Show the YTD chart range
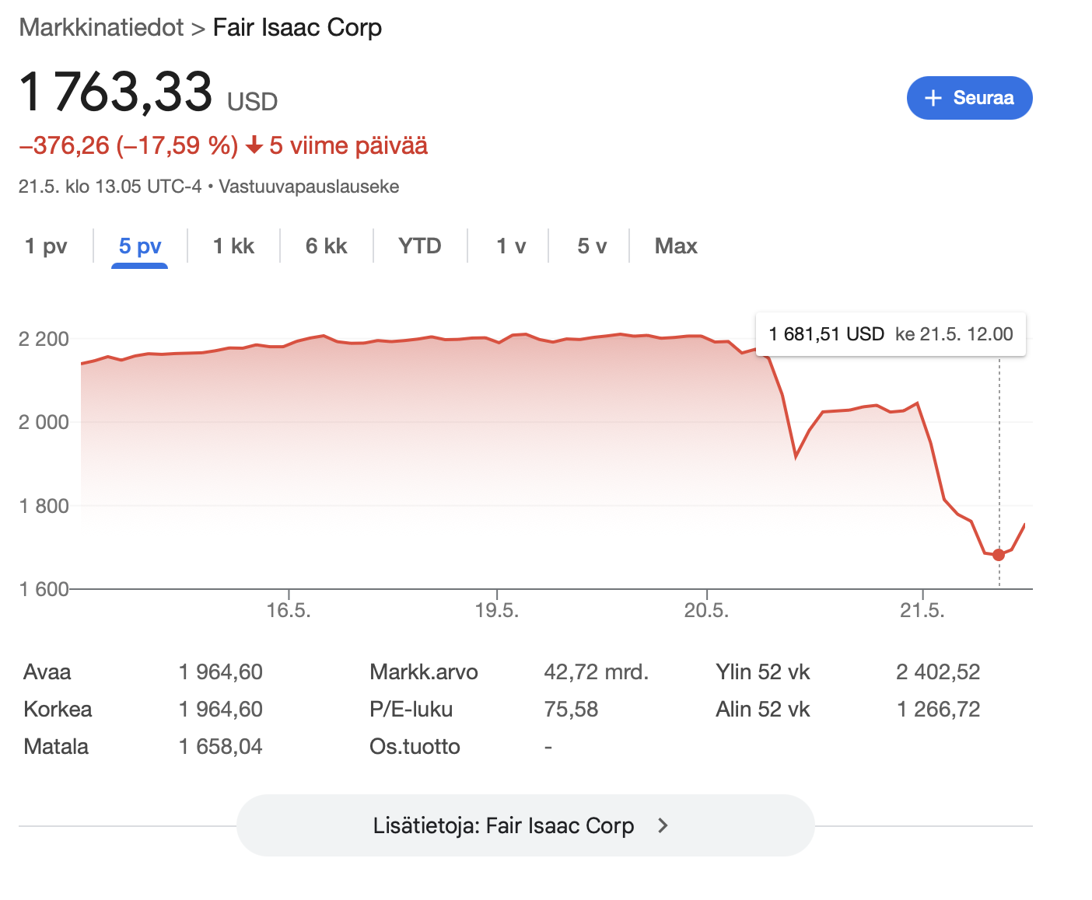The height and width of the screenshot is (900, 1092). pos(420,246)
